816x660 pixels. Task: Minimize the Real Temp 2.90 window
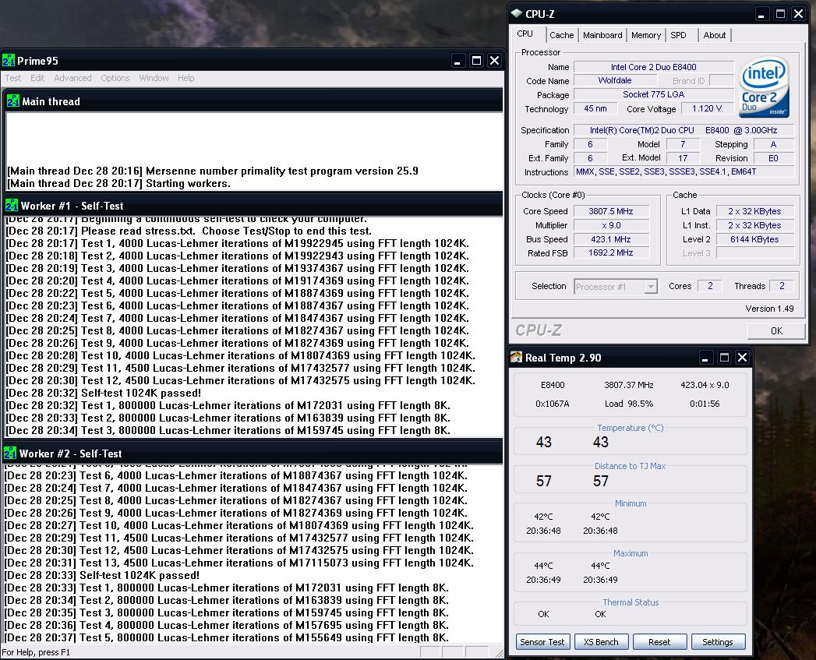coord(705,358)
